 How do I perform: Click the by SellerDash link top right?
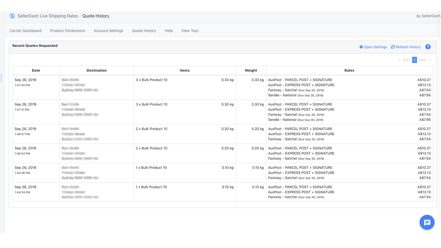[x=428, y=15]
